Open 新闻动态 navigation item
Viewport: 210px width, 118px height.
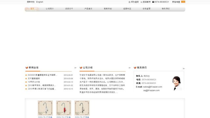pos(108,9)
